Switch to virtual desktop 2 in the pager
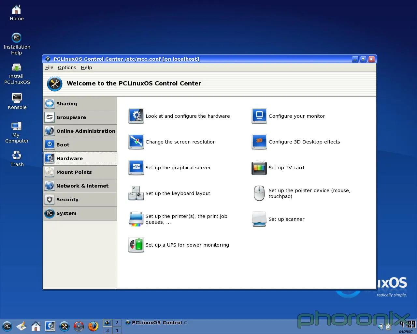The width and height of the screenshot is (417, 334). [117, 323]
